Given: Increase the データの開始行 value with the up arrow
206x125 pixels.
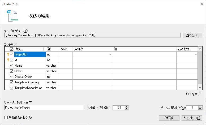Looking at the screenshot, I should pyautogui.click(x=200, y=107).
